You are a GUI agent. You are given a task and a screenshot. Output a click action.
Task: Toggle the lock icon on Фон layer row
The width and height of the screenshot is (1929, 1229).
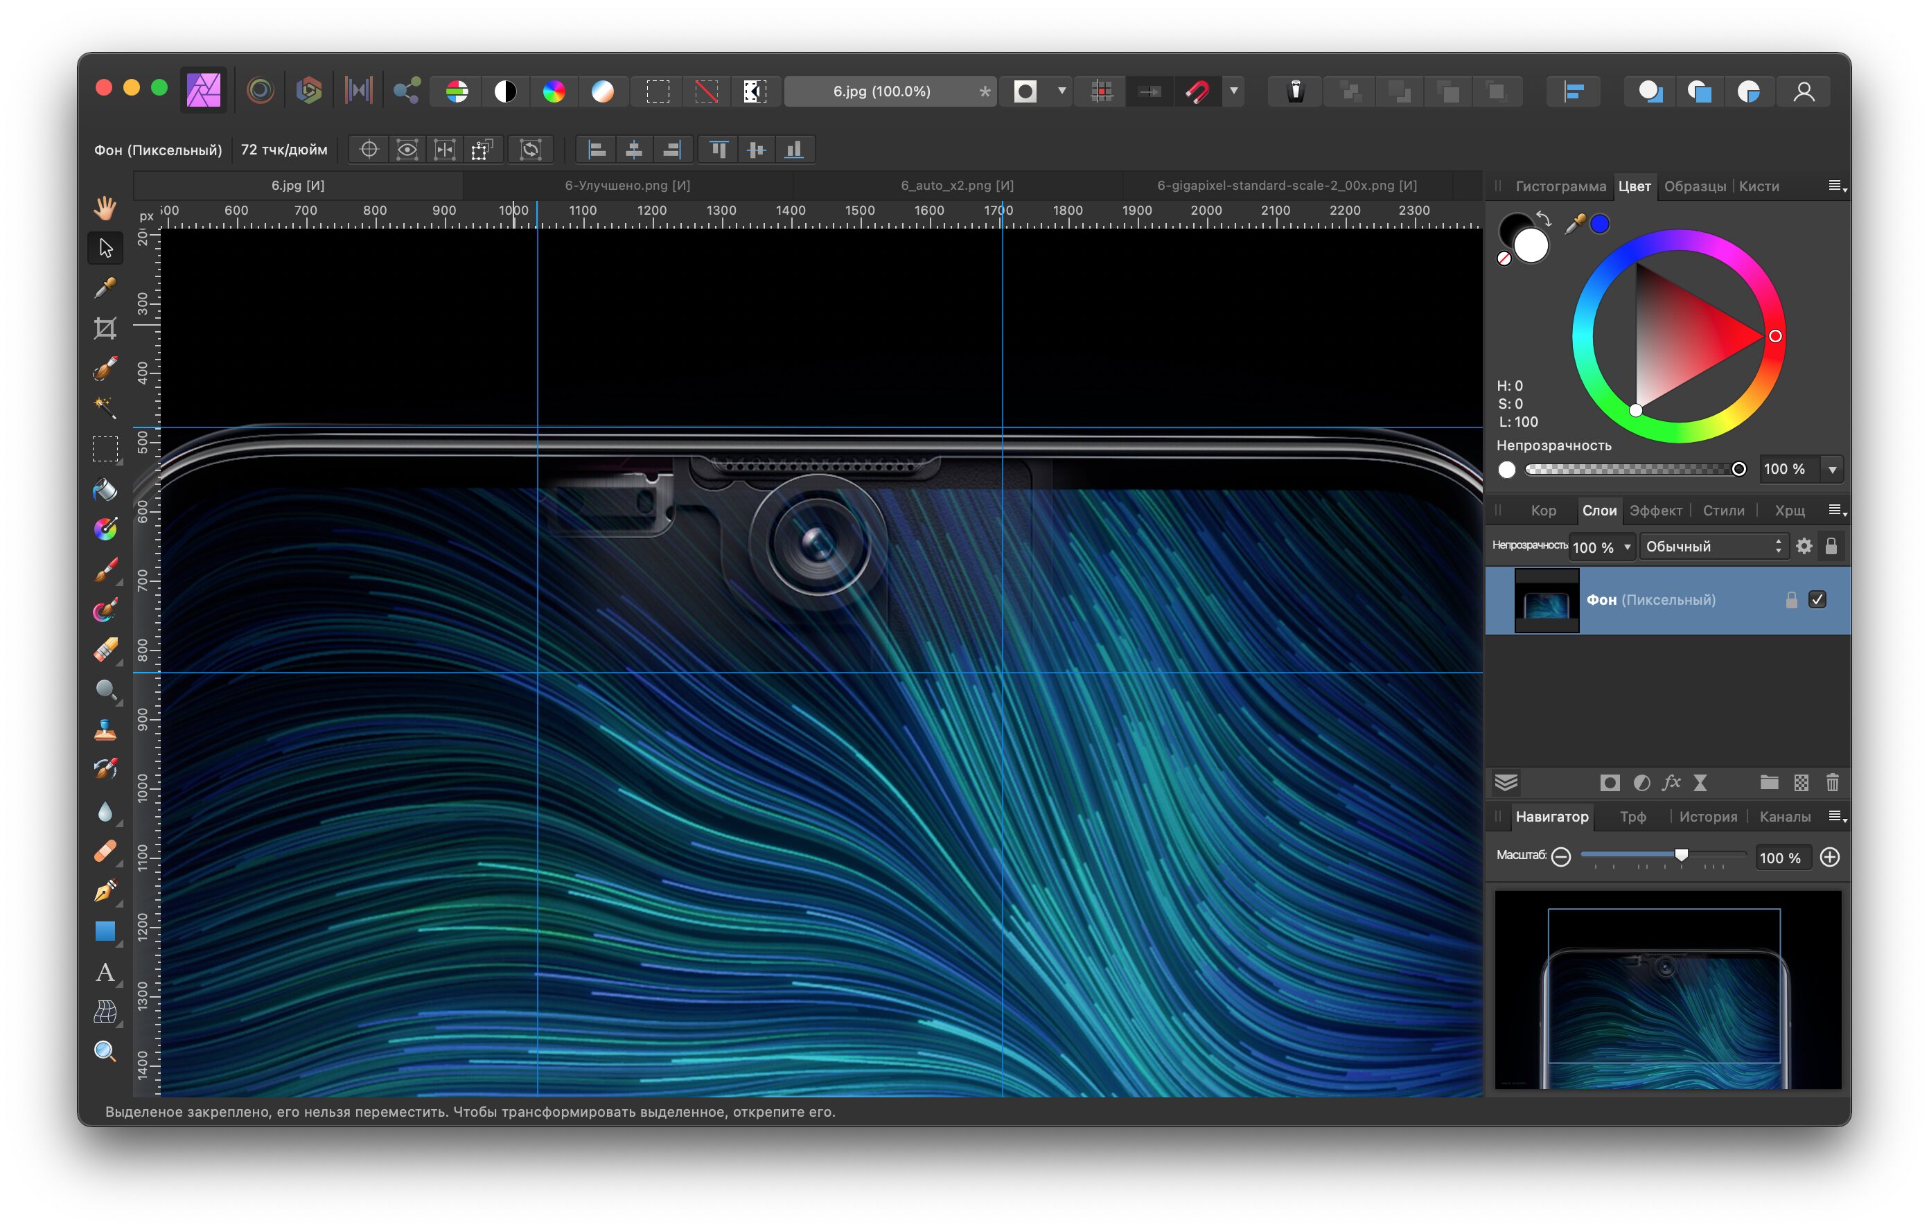[1792, 599]
